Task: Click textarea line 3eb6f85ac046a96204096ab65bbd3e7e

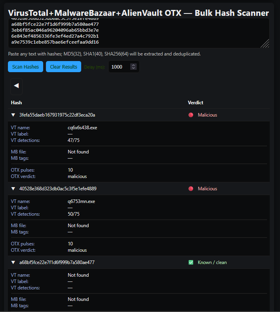Action: tap(55, 30)
